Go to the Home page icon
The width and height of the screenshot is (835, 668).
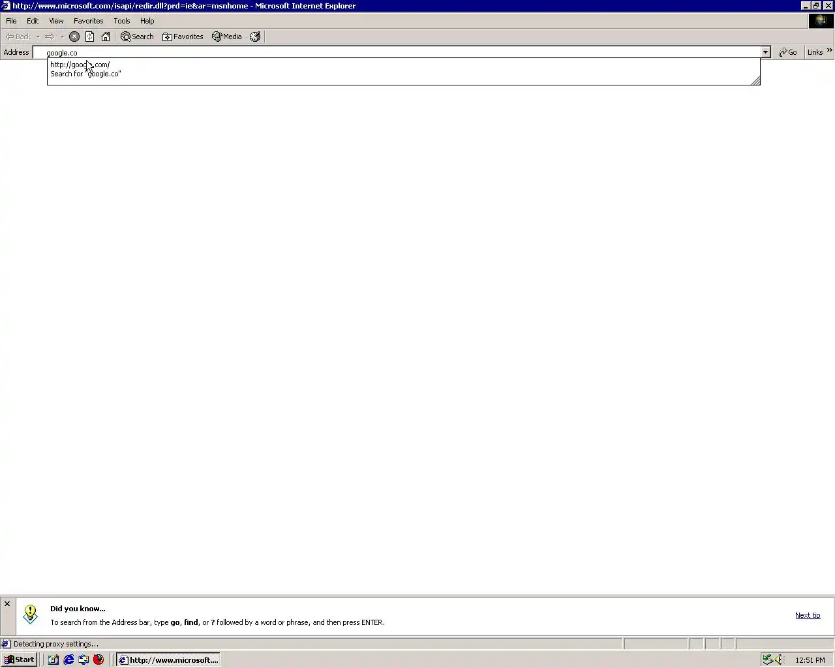click(x=106, y=37)
